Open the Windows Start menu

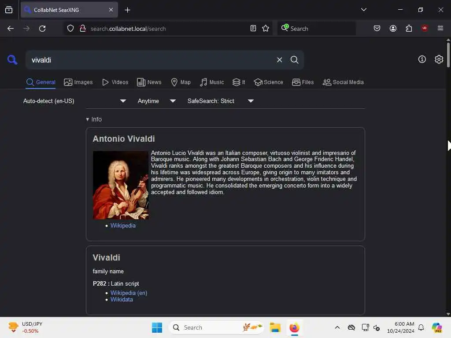157,327
